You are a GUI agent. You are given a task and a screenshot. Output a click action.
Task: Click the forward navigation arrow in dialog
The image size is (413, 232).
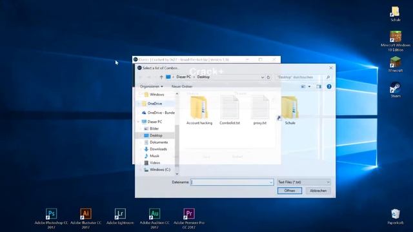tap(149, 77)
